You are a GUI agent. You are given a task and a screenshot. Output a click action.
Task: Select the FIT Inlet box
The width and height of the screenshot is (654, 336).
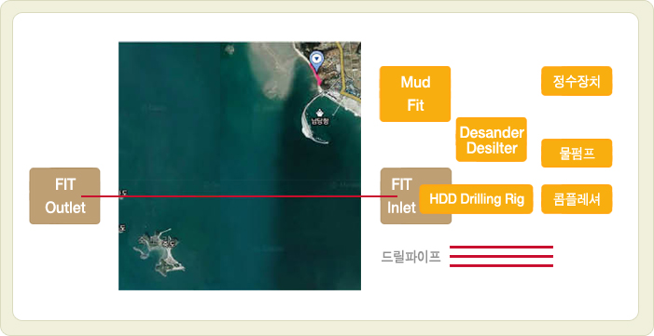pos(400,195)
